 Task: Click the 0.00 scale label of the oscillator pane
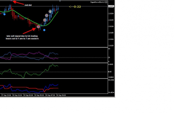click(110, 72)
